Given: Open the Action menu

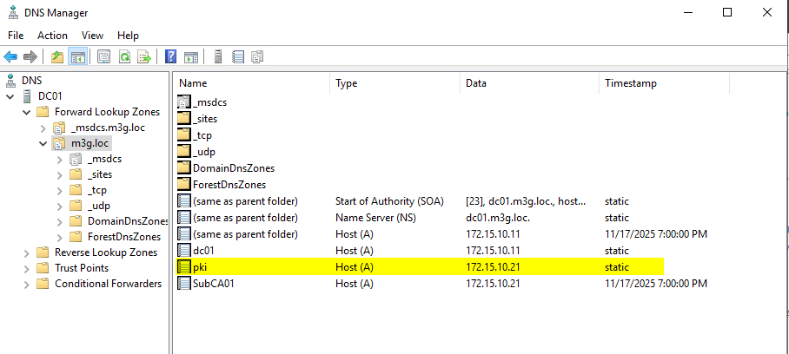Looking at the screenshot, I should [52, 36].
